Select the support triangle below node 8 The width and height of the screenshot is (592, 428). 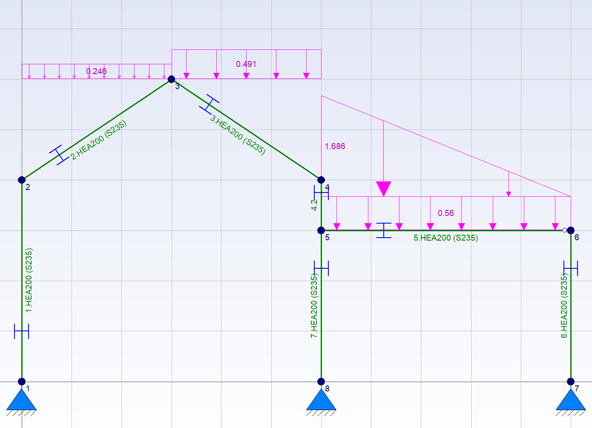click(x=321, y=400)
